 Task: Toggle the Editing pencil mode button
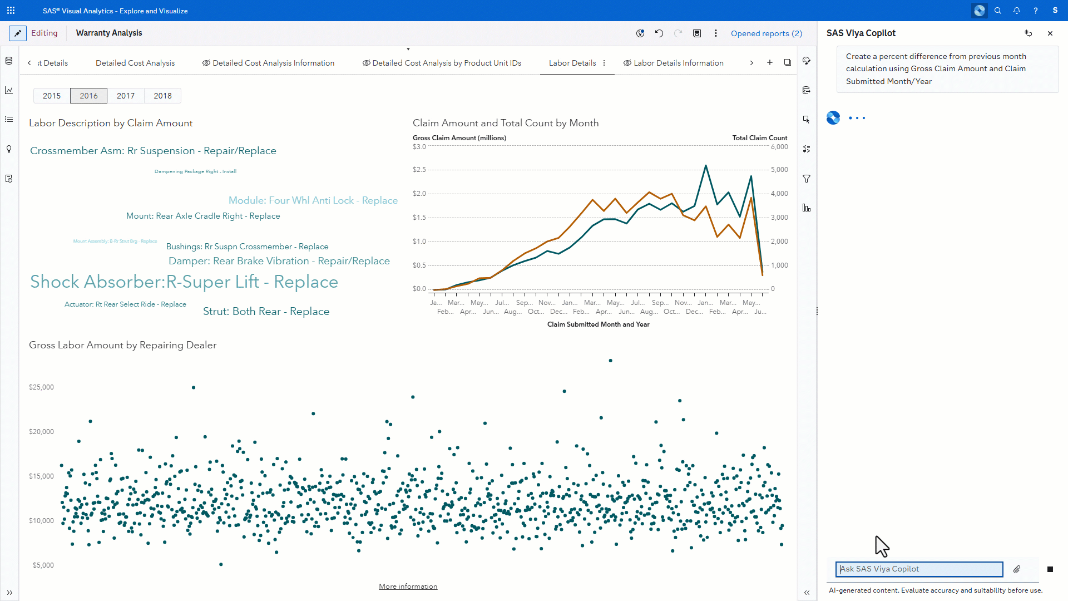tap(18, 33)
